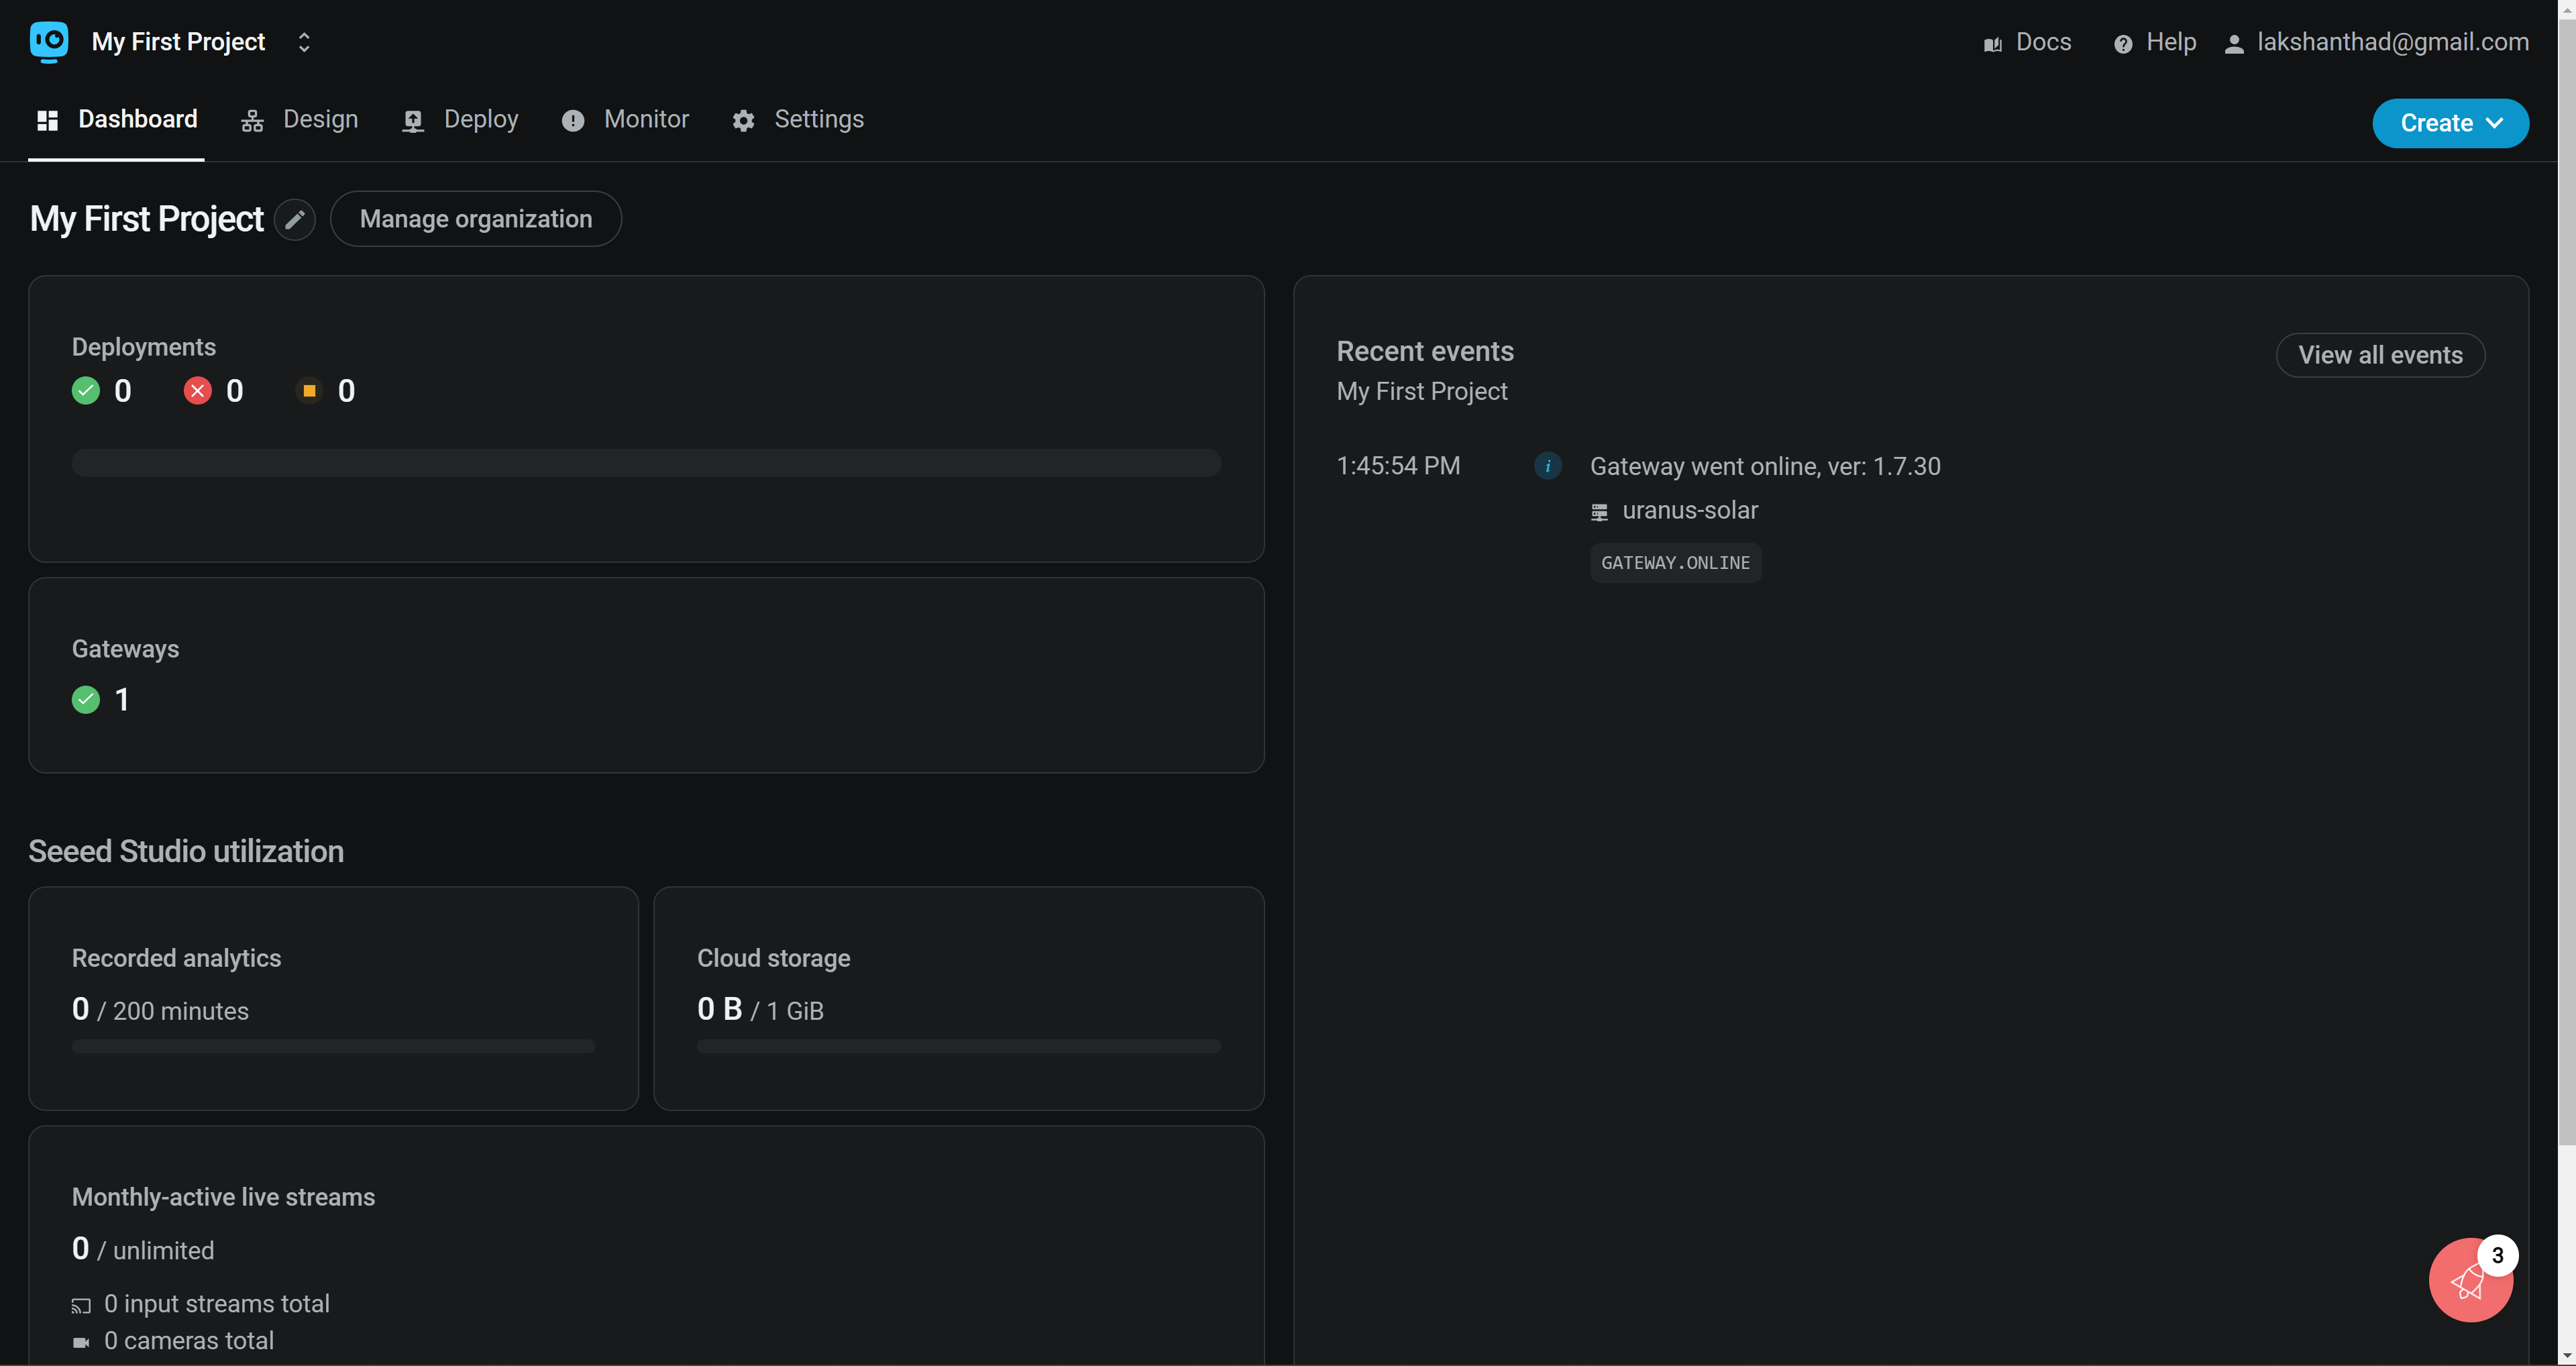Open the Help menu

click(x=2154, y=42)
